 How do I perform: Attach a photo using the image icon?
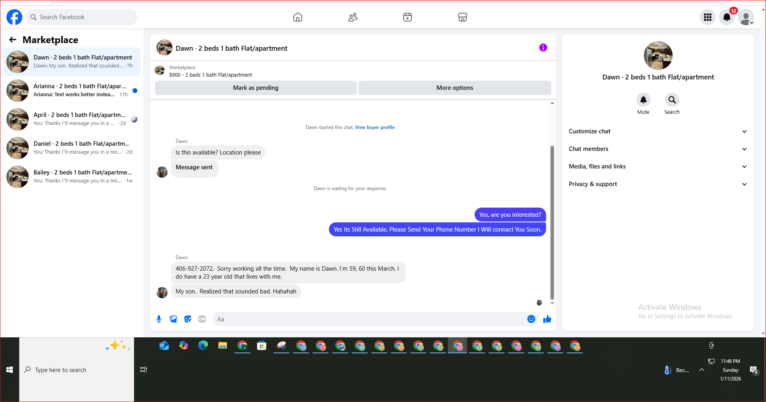[x=173, y=319]
